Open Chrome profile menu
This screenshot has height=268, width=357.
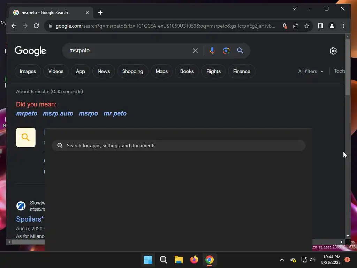pyautogui.click(x=332, y=26)
